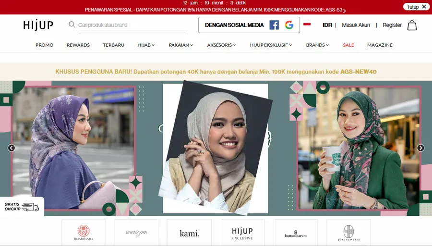Viewport: 432px width, 246px height.
Task: Open the IDR currency selector
Action: (327, 25)
